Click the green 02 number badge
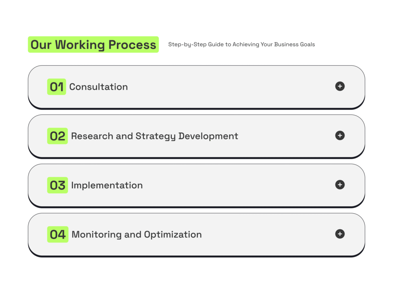Image resolution: width=400 pixels, height=289 pixels. coord(57,136)
